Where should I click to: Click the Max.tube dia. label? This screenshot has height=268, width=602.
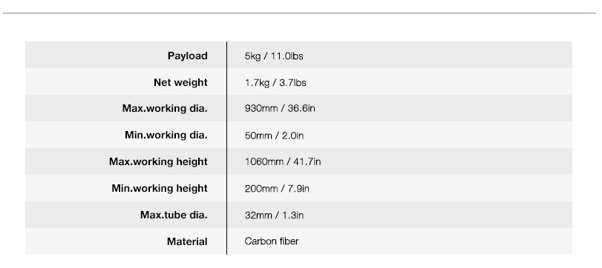point(174,215)
